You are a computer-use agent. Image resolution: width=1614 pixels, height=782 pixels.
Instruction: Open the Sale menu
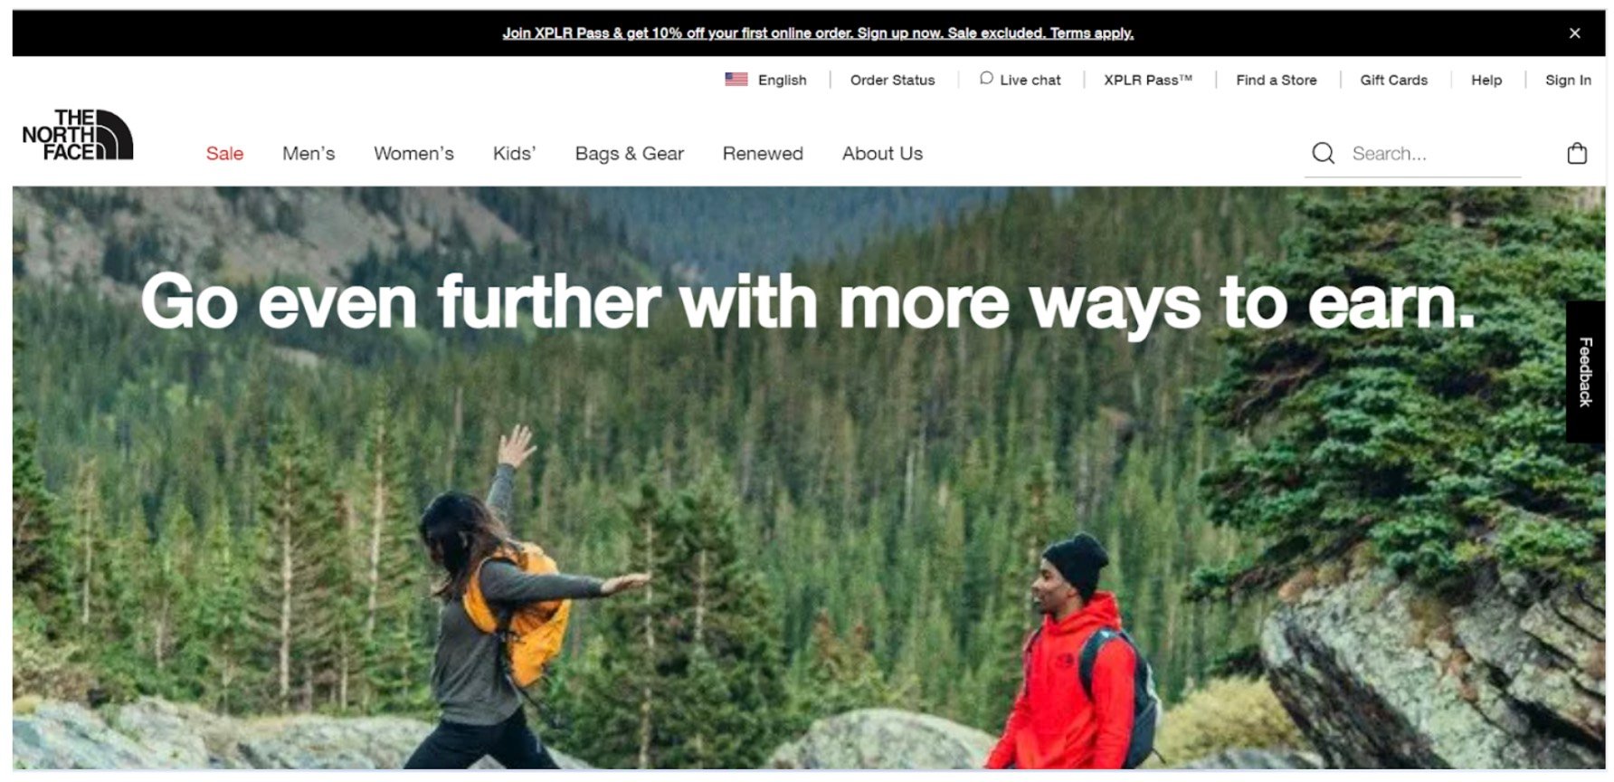pos(224,154)
